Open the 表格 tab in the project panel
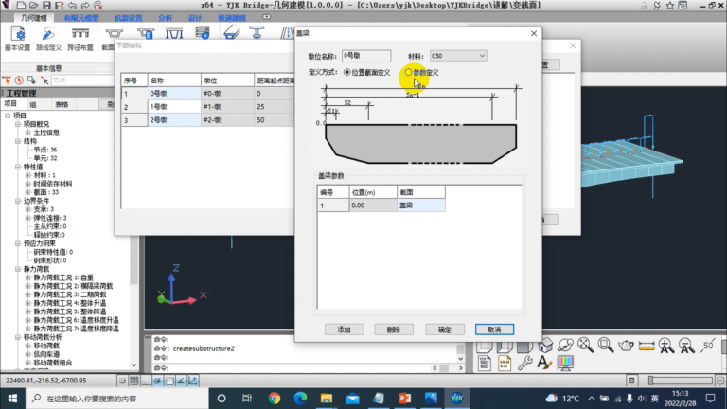Screen dimensions: 727x409 click(62, 104)
